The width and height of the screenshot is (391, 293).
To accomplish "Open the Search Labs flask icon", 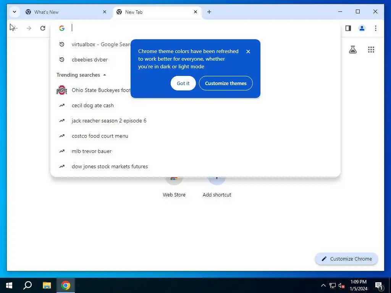I will [352, 50].
